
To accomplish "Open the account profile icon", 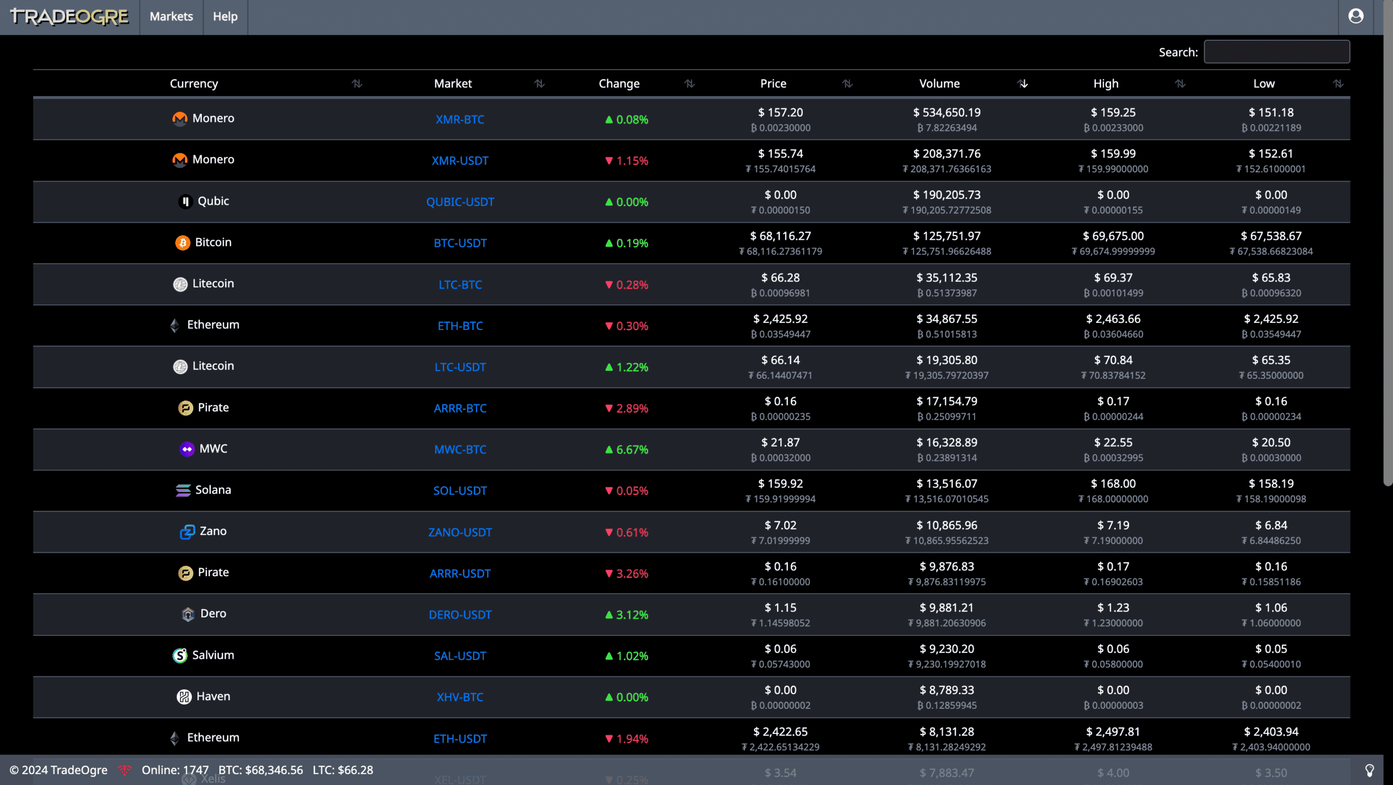I will click(1355, 16).
